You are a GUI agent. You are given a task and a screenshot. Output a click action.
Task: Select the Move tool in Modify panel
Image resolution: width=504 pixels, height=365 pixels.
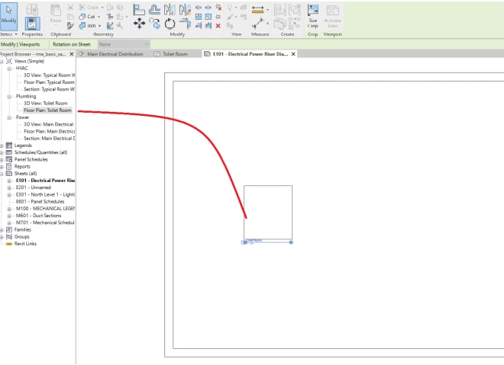coord(140,24)
